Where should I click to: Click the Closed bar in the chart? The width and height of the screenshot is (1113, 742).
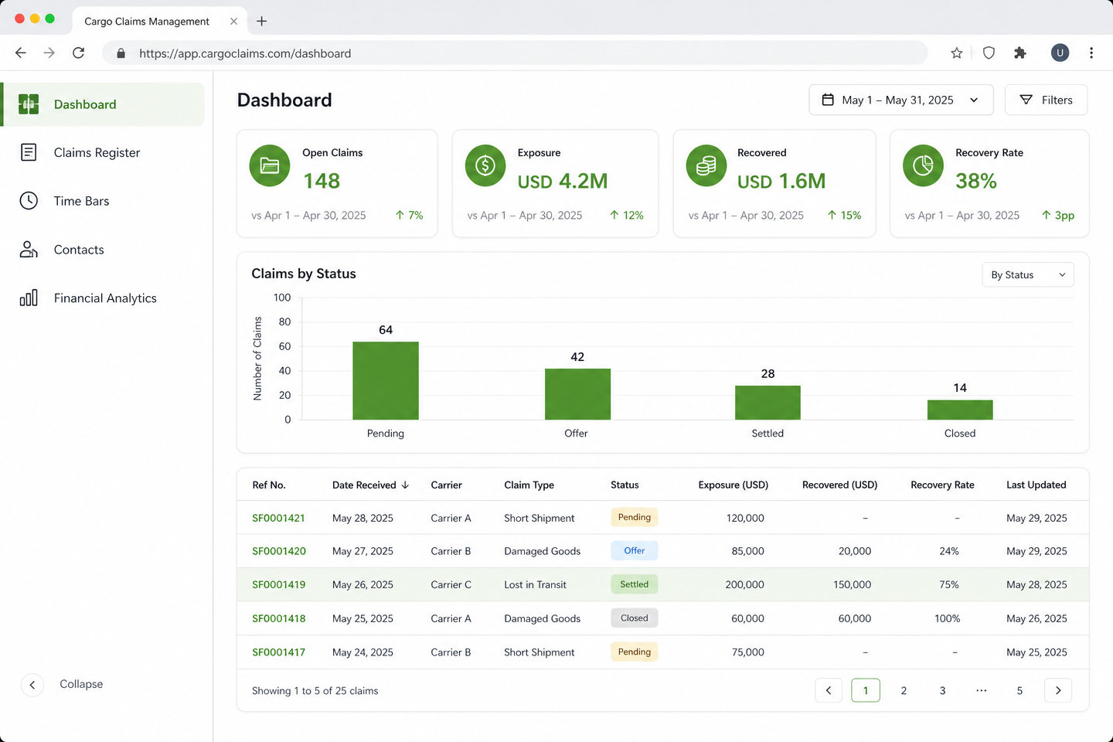tap(960, 410)
